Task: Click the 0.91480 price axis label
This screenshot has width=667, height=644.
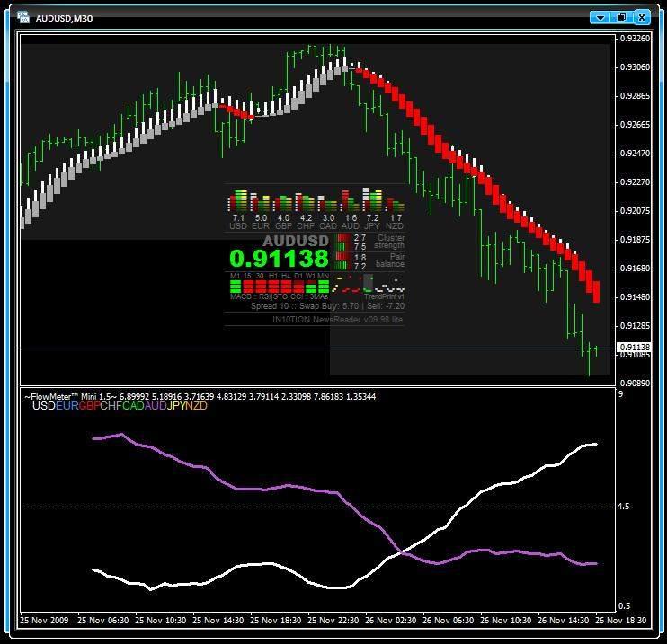Action: 635,296
